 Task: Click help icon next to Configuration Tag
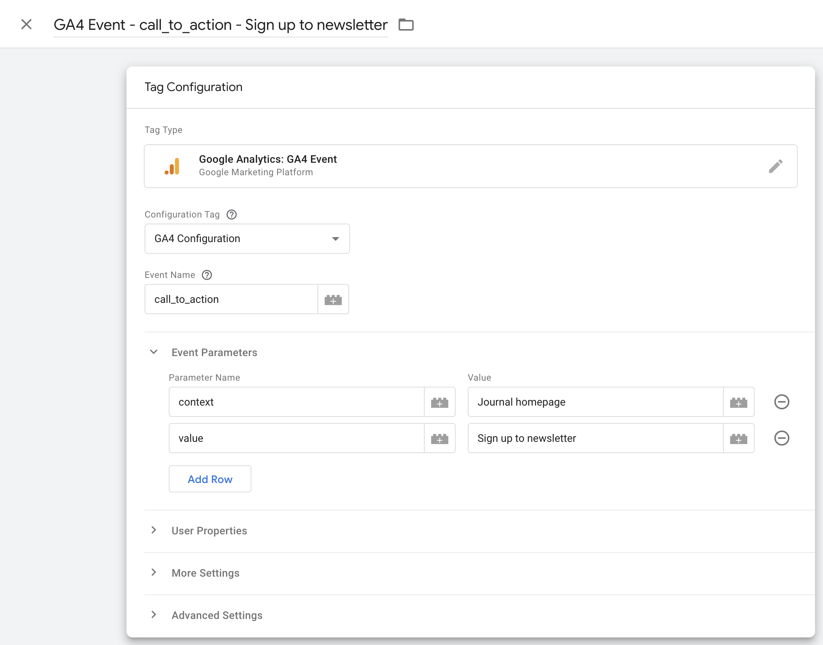pyautogui.click(x=231, y=214)
